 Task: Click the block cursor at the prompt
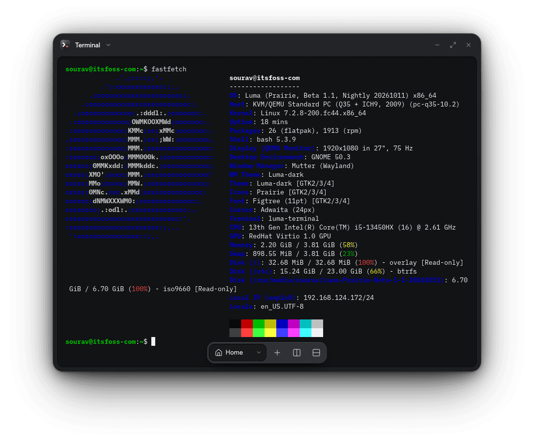point(153,341)
